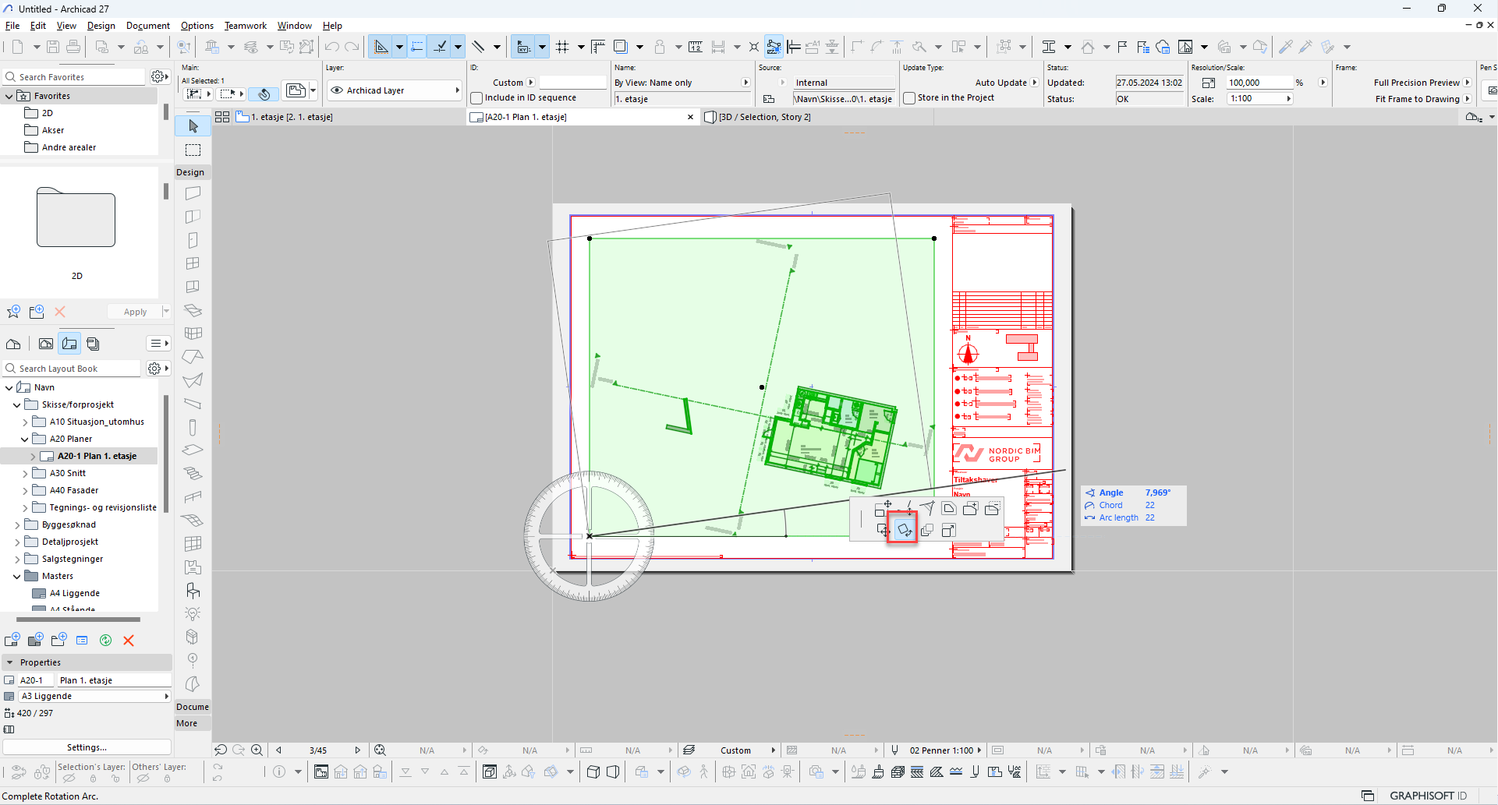Click the Undo arrow in toolbar

332,47
